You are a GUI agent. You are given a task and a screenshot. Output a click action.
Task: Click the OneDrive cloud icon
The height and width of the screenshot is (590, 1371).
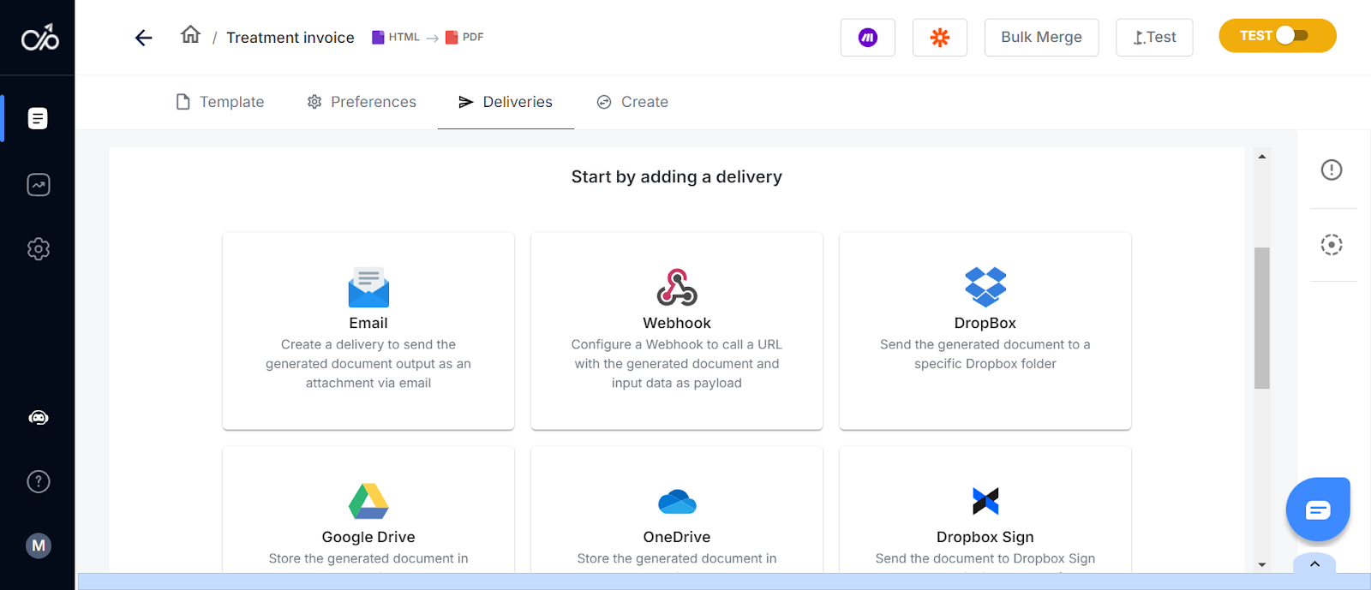tap(677, 501)
